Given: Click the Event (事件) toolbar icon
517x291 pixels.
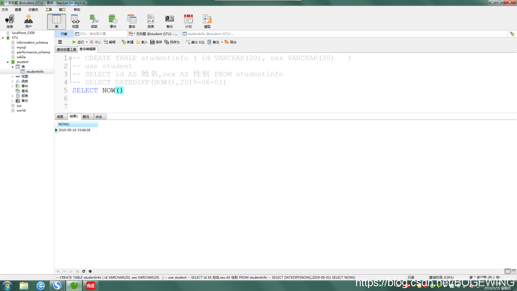Looking at the screenshot, I should (x=113, y=21).
